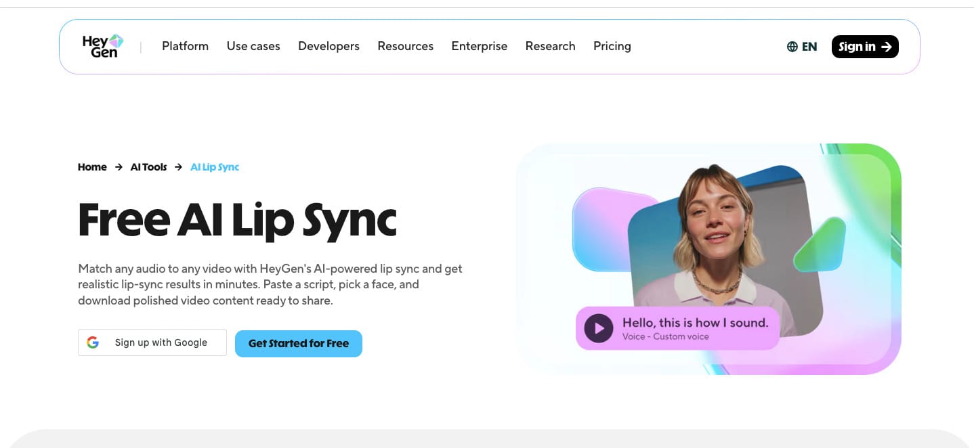This screenshot has width=974, height=448.
Task: Click Get Started for Free
Action: coord(299,343)
